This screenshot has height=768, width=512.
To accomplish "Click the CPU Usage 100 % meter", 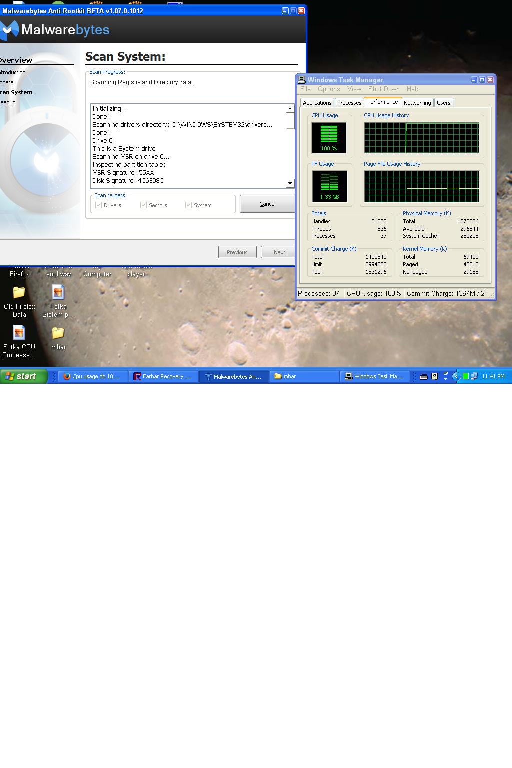I will (x=329, y=138).
